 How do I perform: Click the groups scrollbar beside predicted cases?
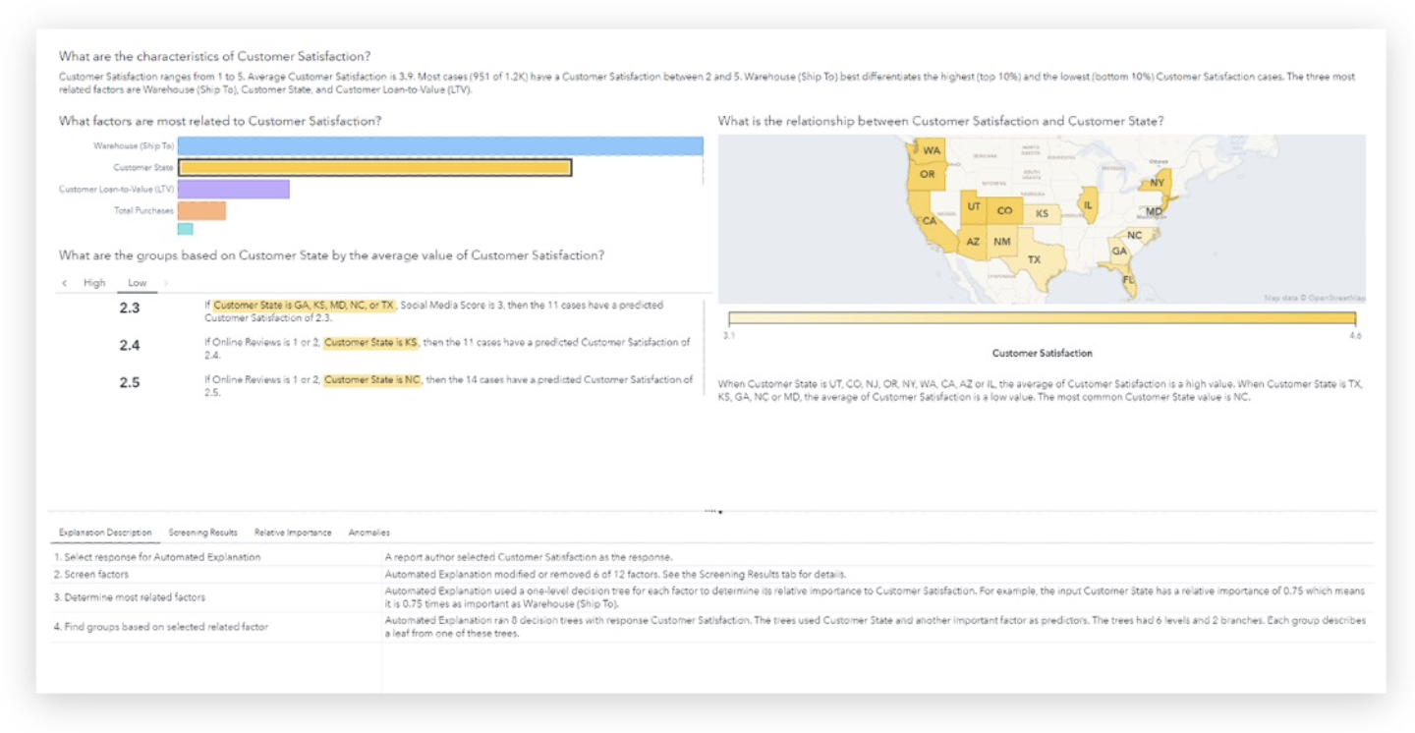[705, 348]
